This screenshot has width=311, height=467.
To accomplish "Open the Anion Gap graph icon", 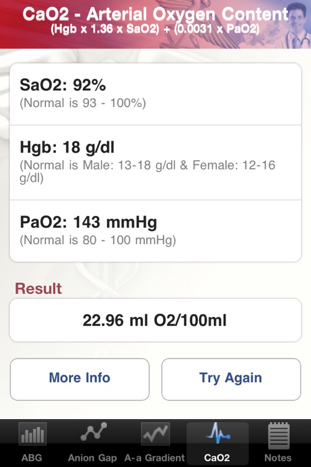I will point(93,432).
